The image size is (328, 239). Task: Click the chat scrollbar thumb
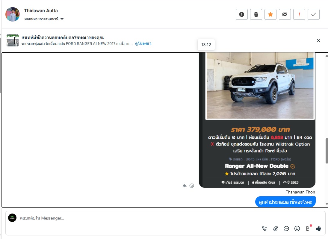pyautogui.click(x=327, y=151)
